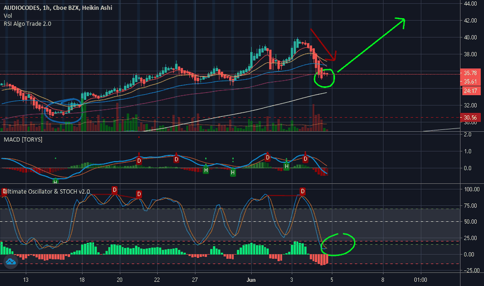Click the 35.78 price label
The height and width of the screenshot is (286, 484).
click(x=470, y=73)
